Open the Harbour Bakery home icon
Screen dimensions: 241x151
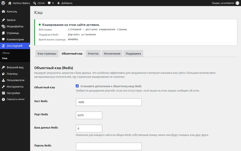(x=10, y=3)
